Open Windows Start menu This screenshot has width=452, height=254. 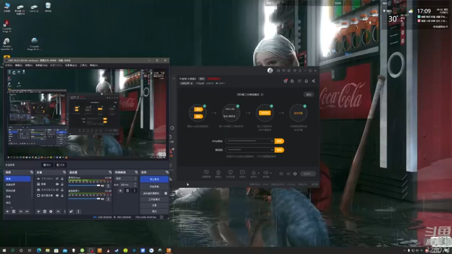[4, 251]
